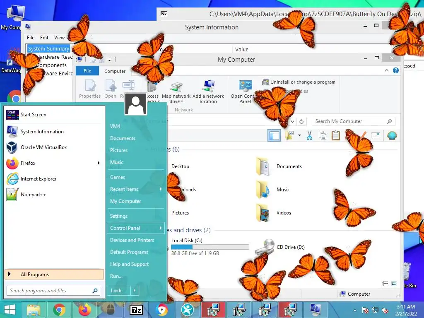Open the Lock button options arrow
Screen dimensions: 424x318
[135, 291]
